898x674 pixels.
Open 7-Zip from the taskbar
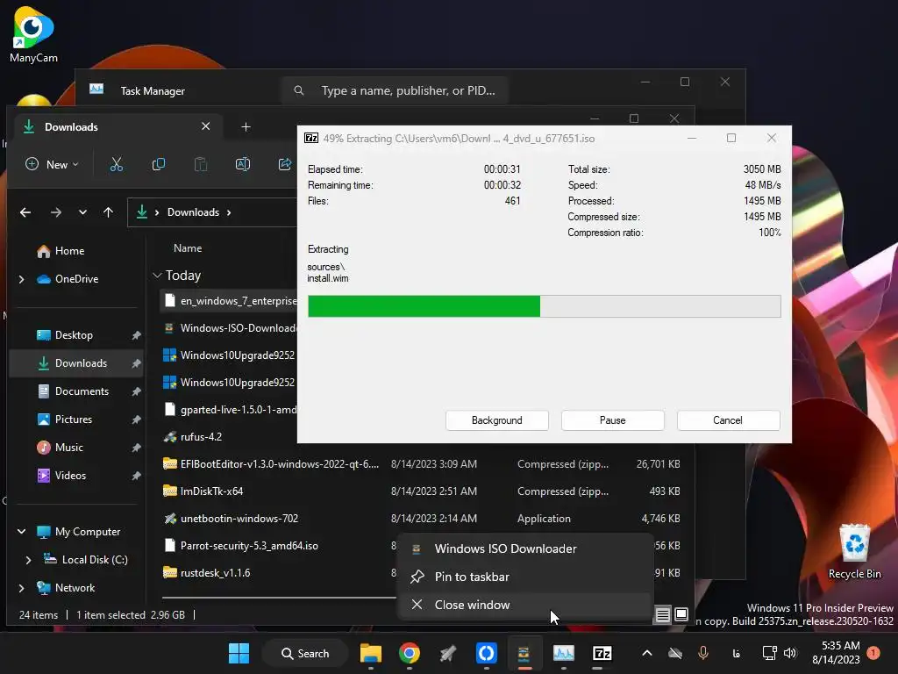point(602,653)
